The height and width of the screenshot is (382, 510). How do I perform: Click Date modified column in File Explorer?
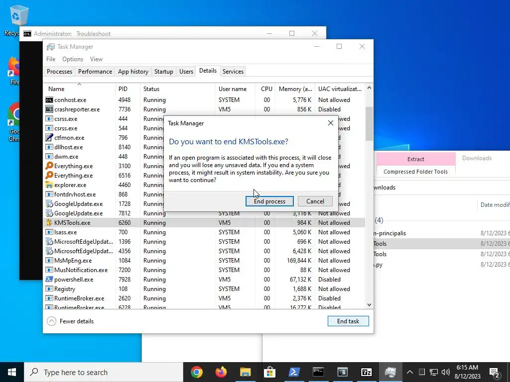pyautogui.click(x=495, y=204)
